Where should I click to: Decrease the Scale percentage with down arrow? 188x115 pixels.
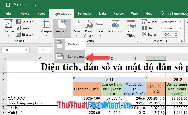pyautogui.click(x=176, y=36)
